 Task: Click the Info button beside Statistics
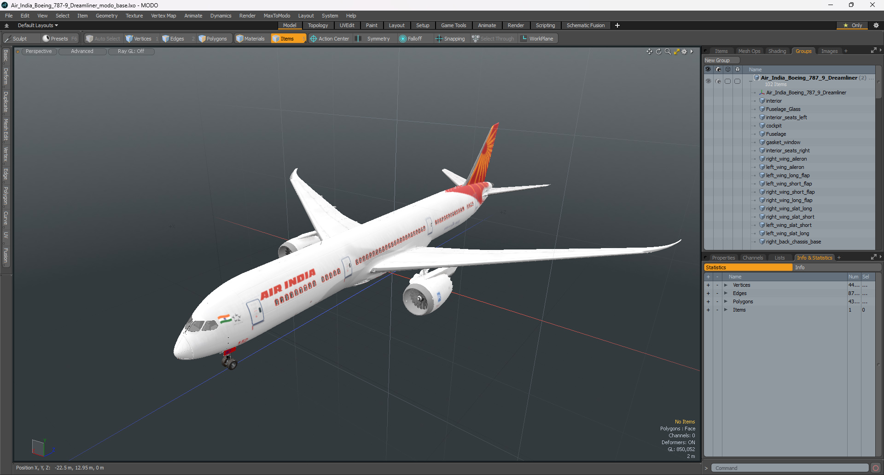(837, 267)
